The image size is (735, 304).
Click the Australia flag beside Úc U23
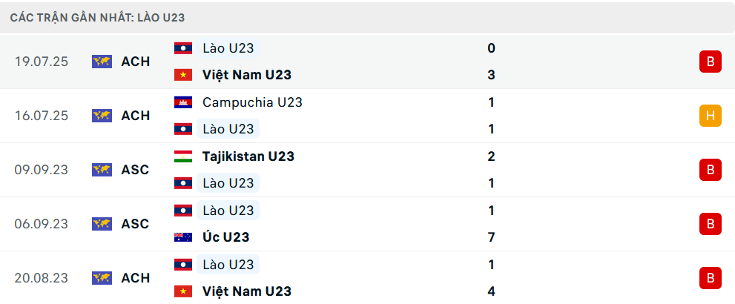[182, 237]
